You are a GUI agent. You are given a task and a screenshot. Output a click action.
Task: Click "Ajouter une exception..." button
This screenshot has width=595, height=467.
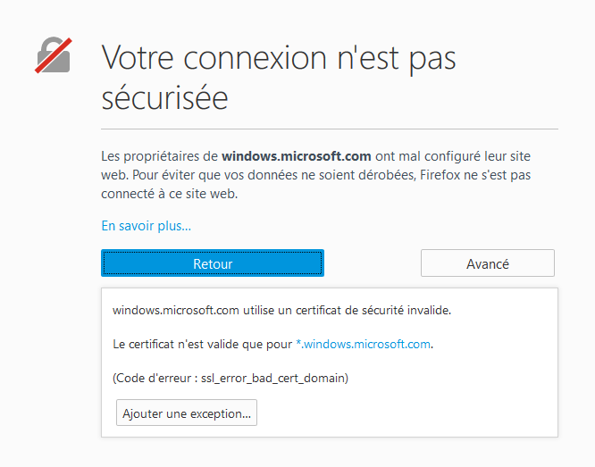click(x=187, y=413)
